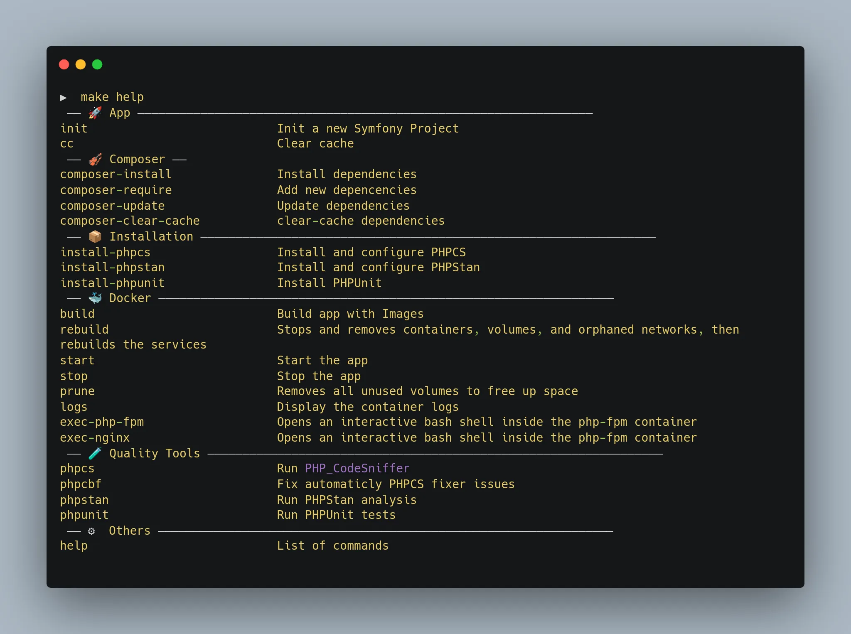The height and width of the screenshot is (634, 851).
Task: Click the 'stop' command name
Action: click(x=74, y=376)
